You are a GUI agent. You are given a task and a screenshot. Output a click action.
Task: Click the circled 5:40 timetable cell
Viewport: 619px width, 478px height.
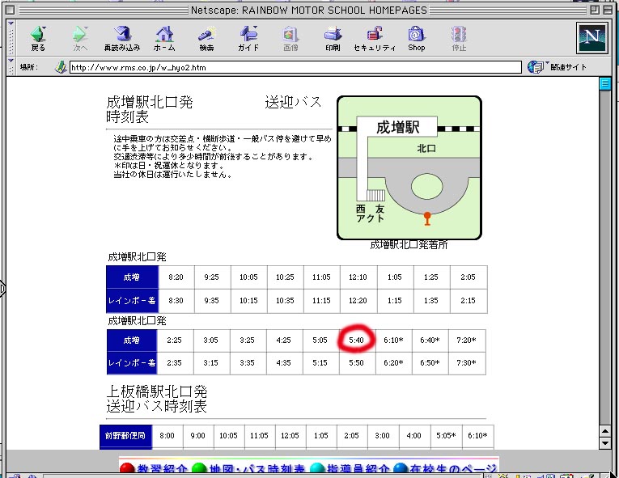(x=356, y=340)
